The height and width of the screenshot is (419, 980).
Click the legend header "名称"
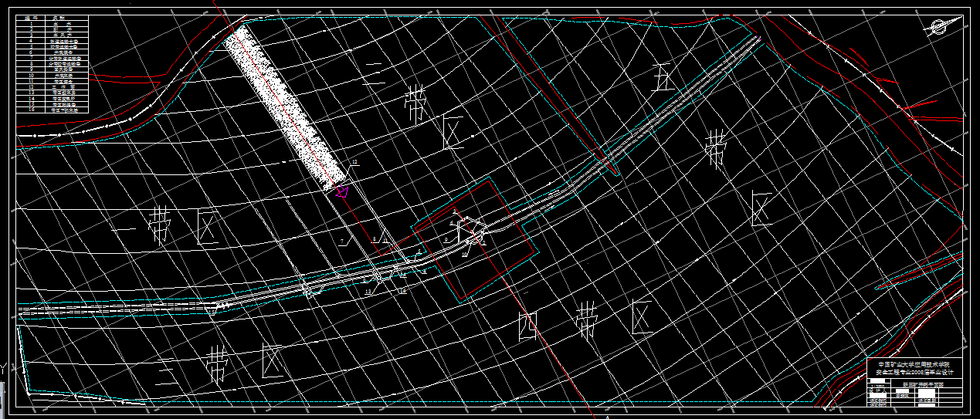click(59, 18)
